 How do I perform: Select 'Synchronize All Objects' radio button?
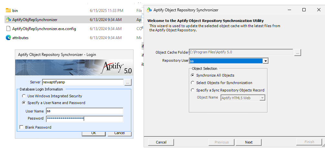pos(193,75)
